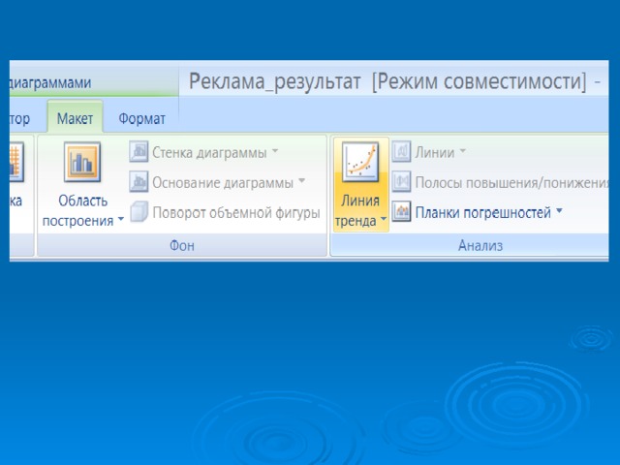The height and width of the screenshot is (465, 620).
Task: Click the Линия тренда chart icon
Action: (x=360, y=162)
